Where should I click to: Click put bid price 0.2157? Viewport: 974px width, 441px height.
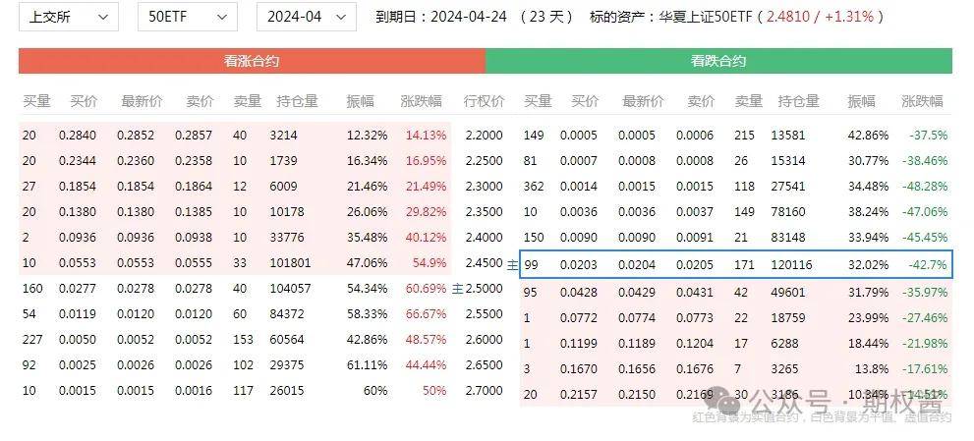pyautogui.click(x=578, y=395)
